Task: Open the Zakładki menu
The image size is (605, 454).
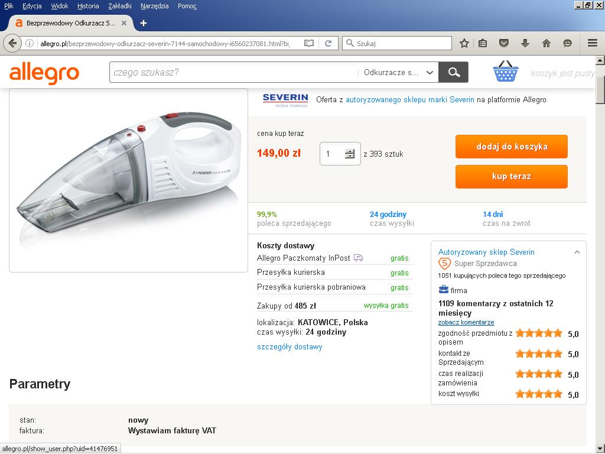Action: [x=120, y=6]
